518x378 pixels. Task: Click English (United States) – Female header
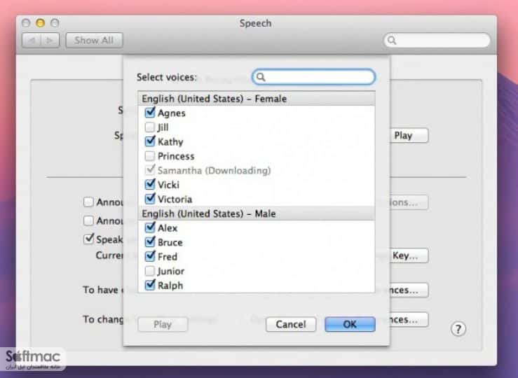[x=257, y=99]
